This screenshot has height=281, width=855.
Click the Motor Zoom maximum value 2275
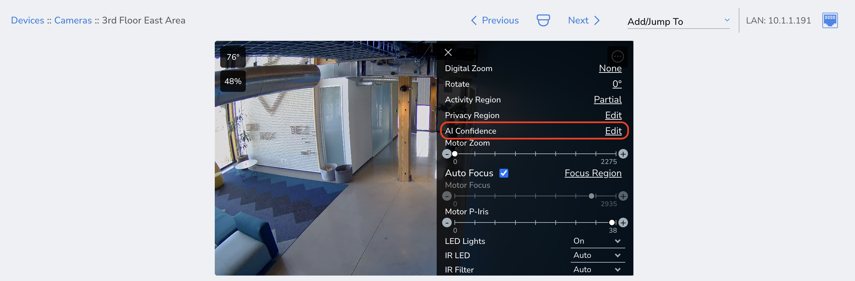pyautogui.click(x=609, y=162)
